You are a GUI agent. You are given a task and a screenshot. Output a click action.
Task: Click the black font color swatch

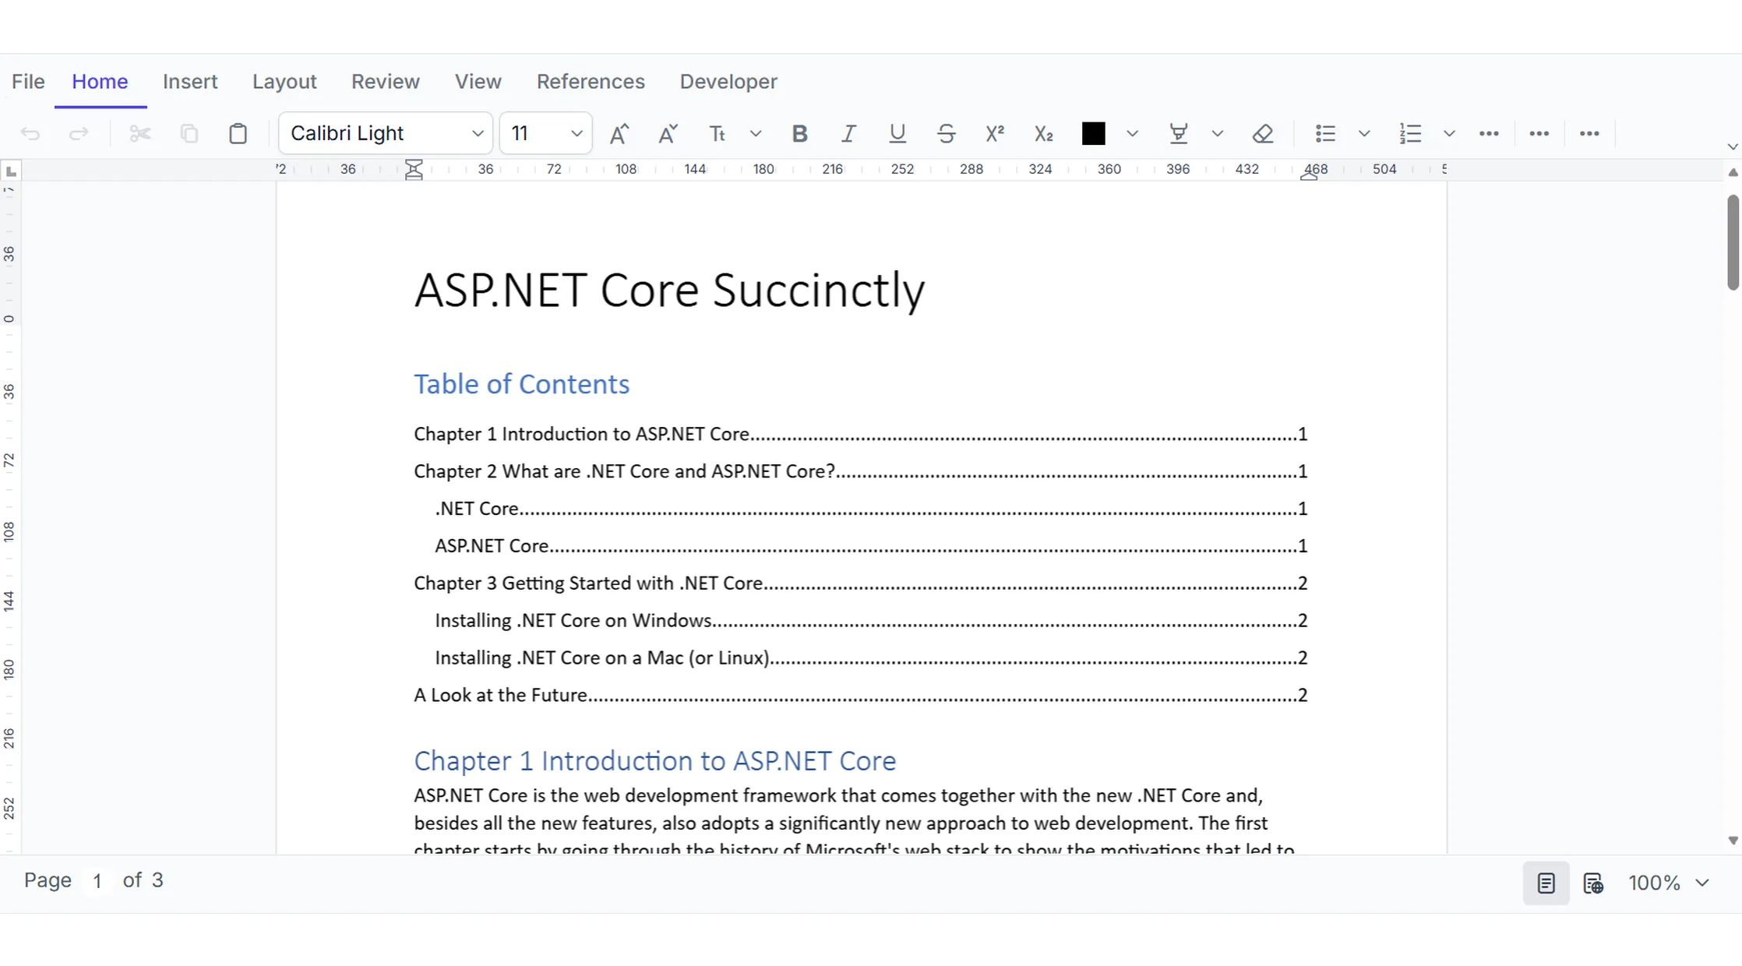[1093, 134]
